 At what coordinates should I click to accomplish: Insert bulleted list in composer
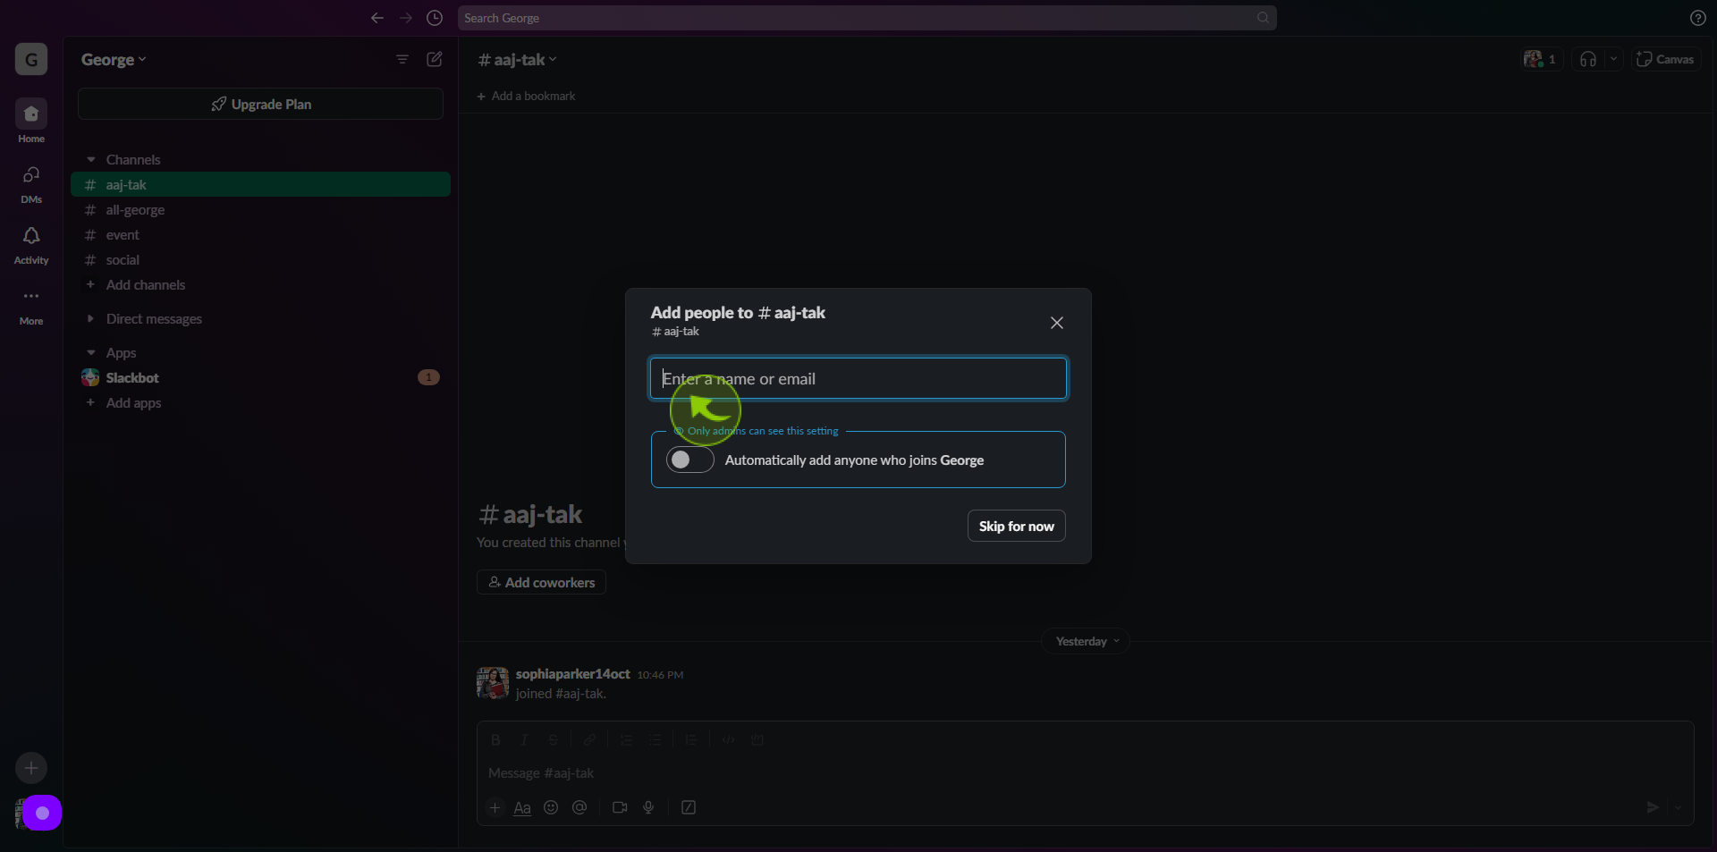coord(655,739)
